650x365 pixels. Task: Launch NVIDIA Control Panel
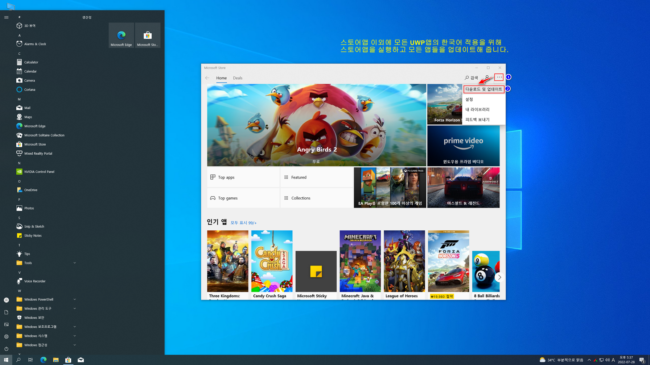[x=45, y=172]
